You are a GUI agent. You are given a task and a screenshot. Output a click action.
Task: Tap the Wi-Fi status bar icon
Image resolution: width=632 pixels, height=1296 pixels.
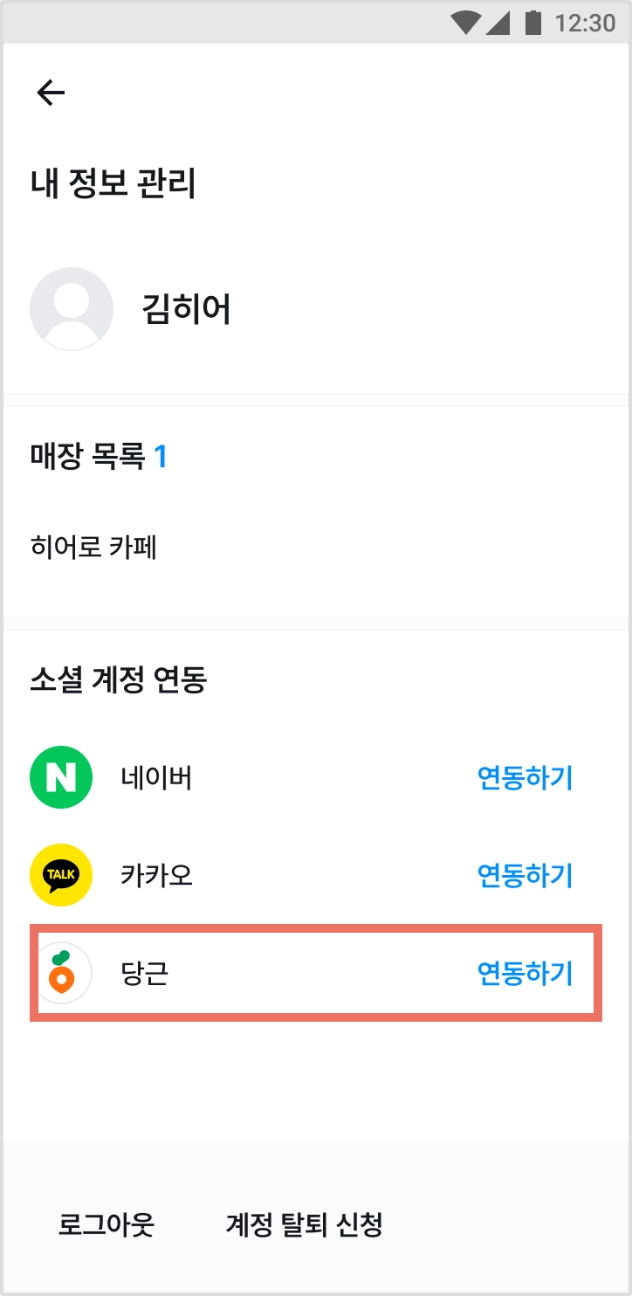(466, 23)
